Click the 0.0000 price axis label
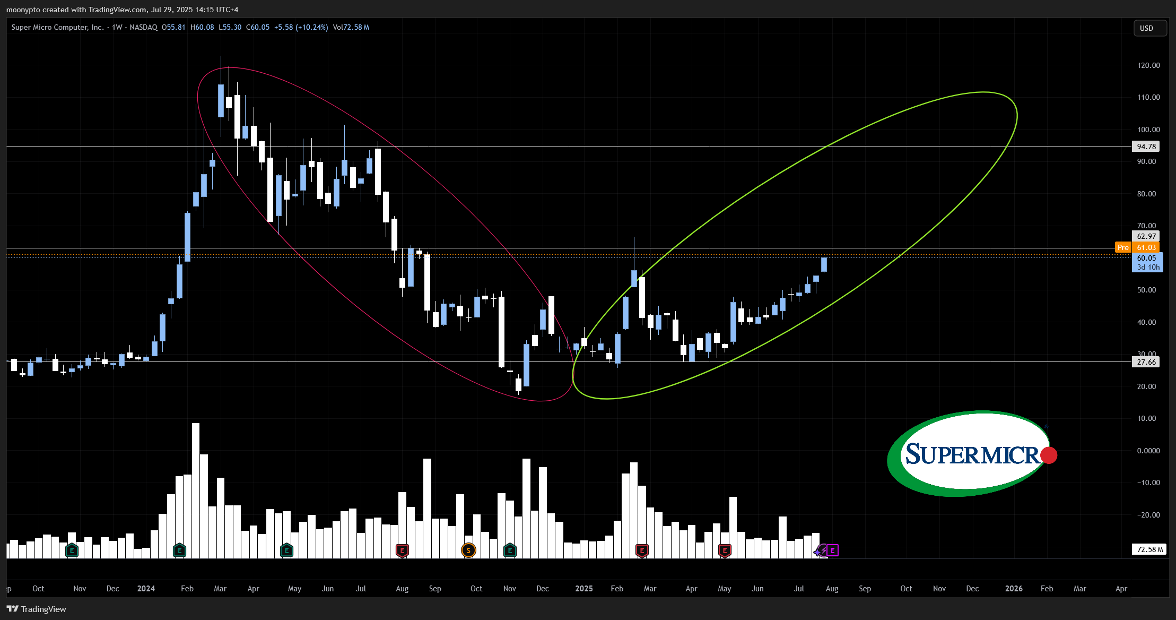The height and width of the screenshot is (620, 1176). coord(1148,451)
